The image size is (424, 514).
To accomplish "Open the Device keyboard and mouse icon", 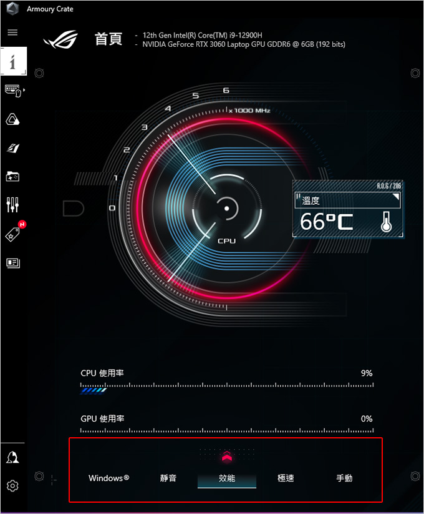I will pyautogui.click(x=14, y=91).
